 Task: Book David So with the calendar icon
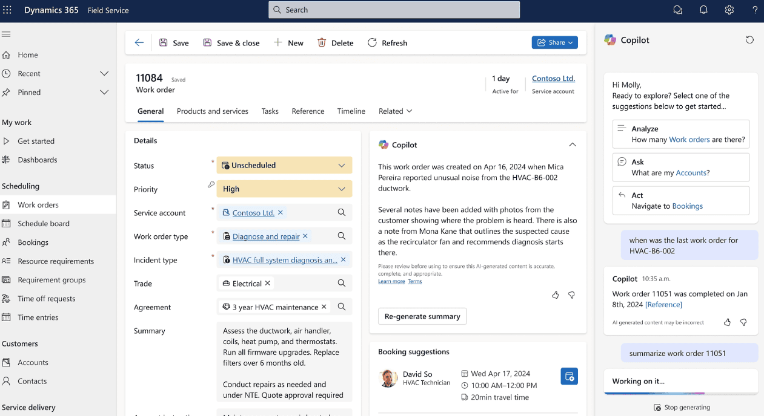point(570,376)
